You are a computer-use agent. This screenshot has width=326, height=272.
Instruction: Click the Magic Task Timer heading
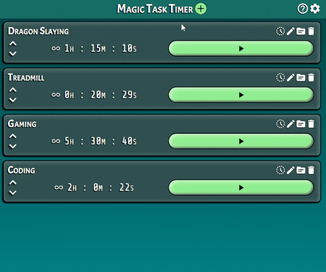[x=155, y=9]
